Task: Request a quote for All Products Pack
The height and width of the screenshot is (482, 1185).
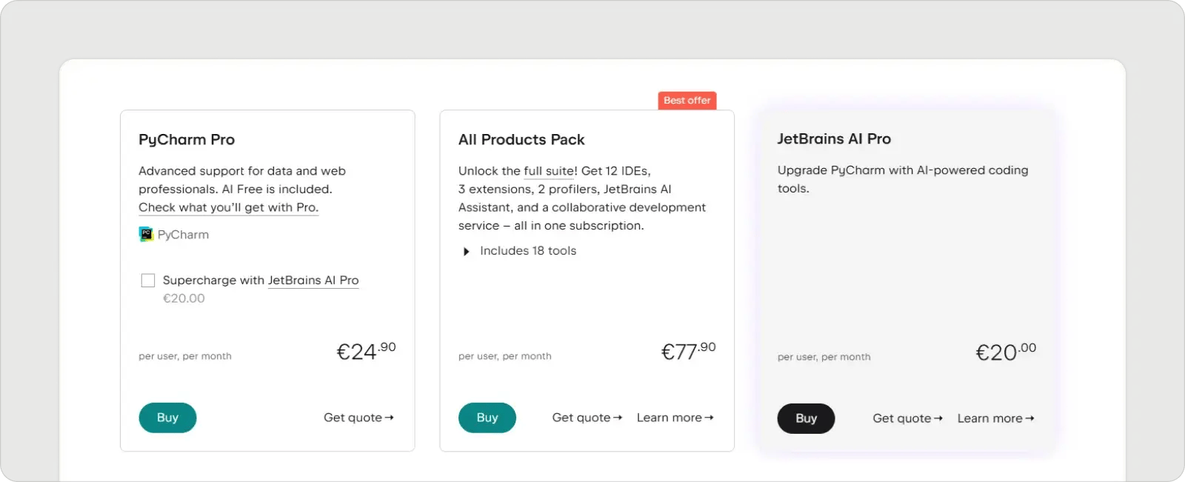Action: pos(587,418)
